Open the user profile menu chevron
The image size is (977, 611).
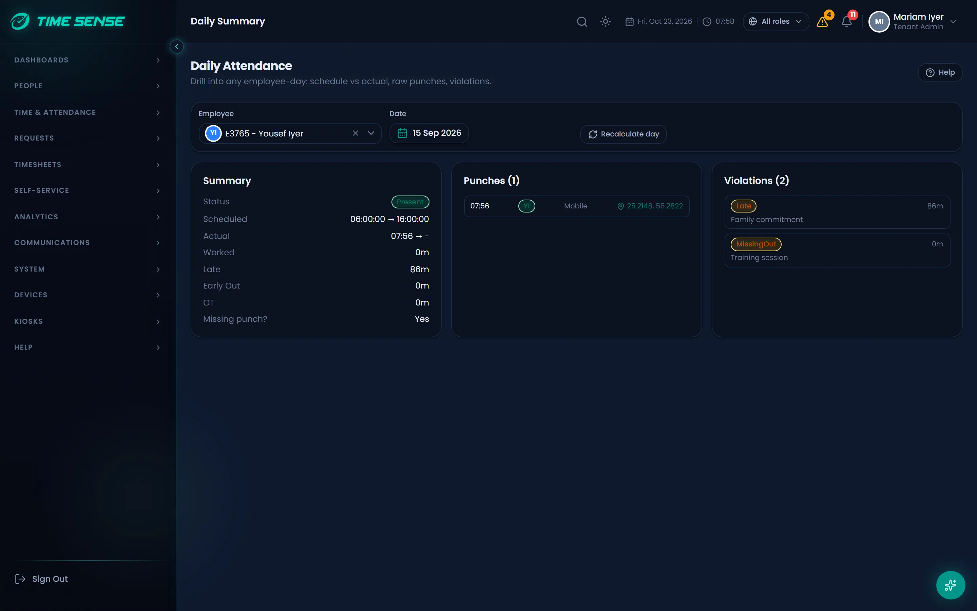tap(953, 22)
